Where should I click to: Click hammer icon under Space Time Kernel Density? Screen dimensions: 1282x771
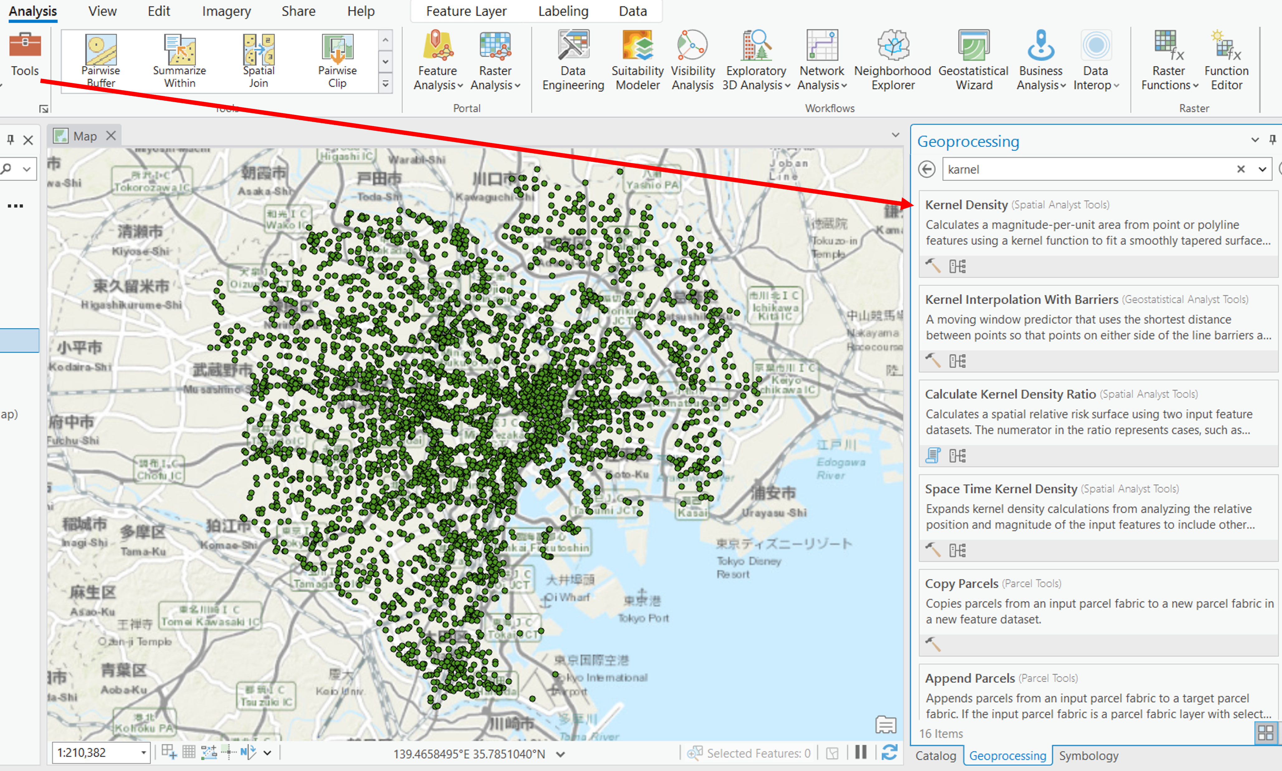coord(933,550)
